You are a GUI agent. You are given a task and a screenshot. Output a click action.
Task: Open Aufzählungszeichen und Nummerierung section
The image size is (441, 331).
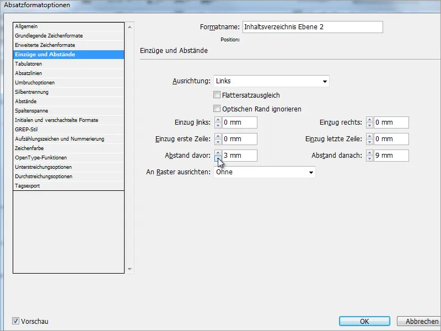pyautogui.click(x=68, y=139)
